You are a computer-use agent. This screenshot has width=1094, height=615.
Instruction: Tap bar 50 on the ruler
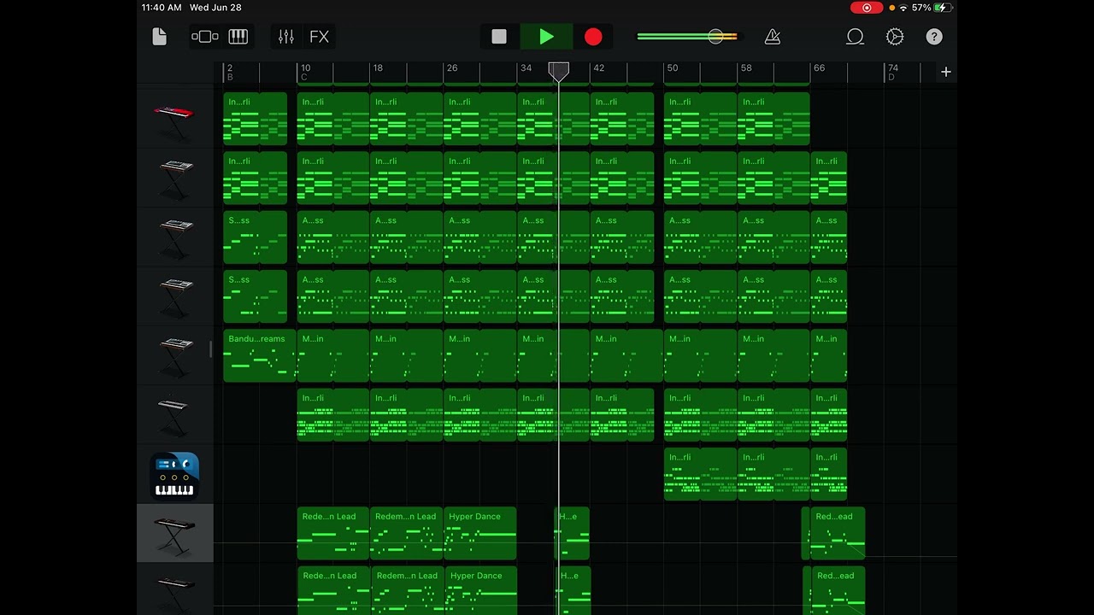672,68
